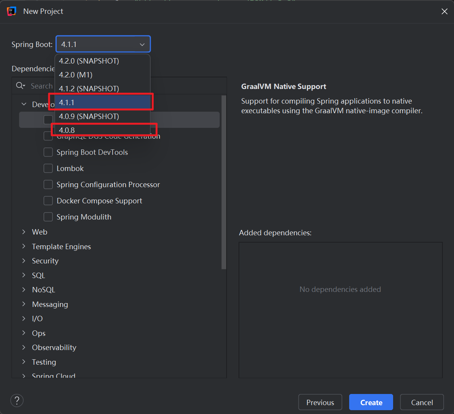The width and height of the screenshot is (454, 414).
Task: Expand the Testing category
Action: pyautogui.click(x=24, y=362)
